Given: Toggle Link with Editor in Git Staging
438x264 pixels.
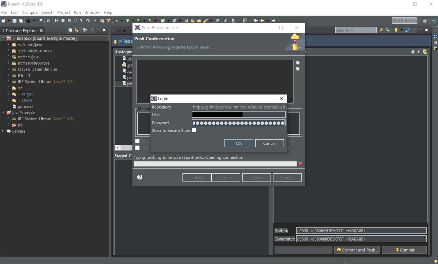Looking at the screenshot, I should tap(388, 30).
